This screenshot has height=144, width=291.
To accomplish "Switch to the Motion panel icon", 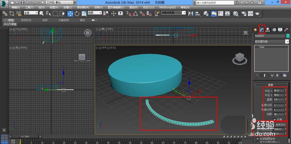I will 274,30.
